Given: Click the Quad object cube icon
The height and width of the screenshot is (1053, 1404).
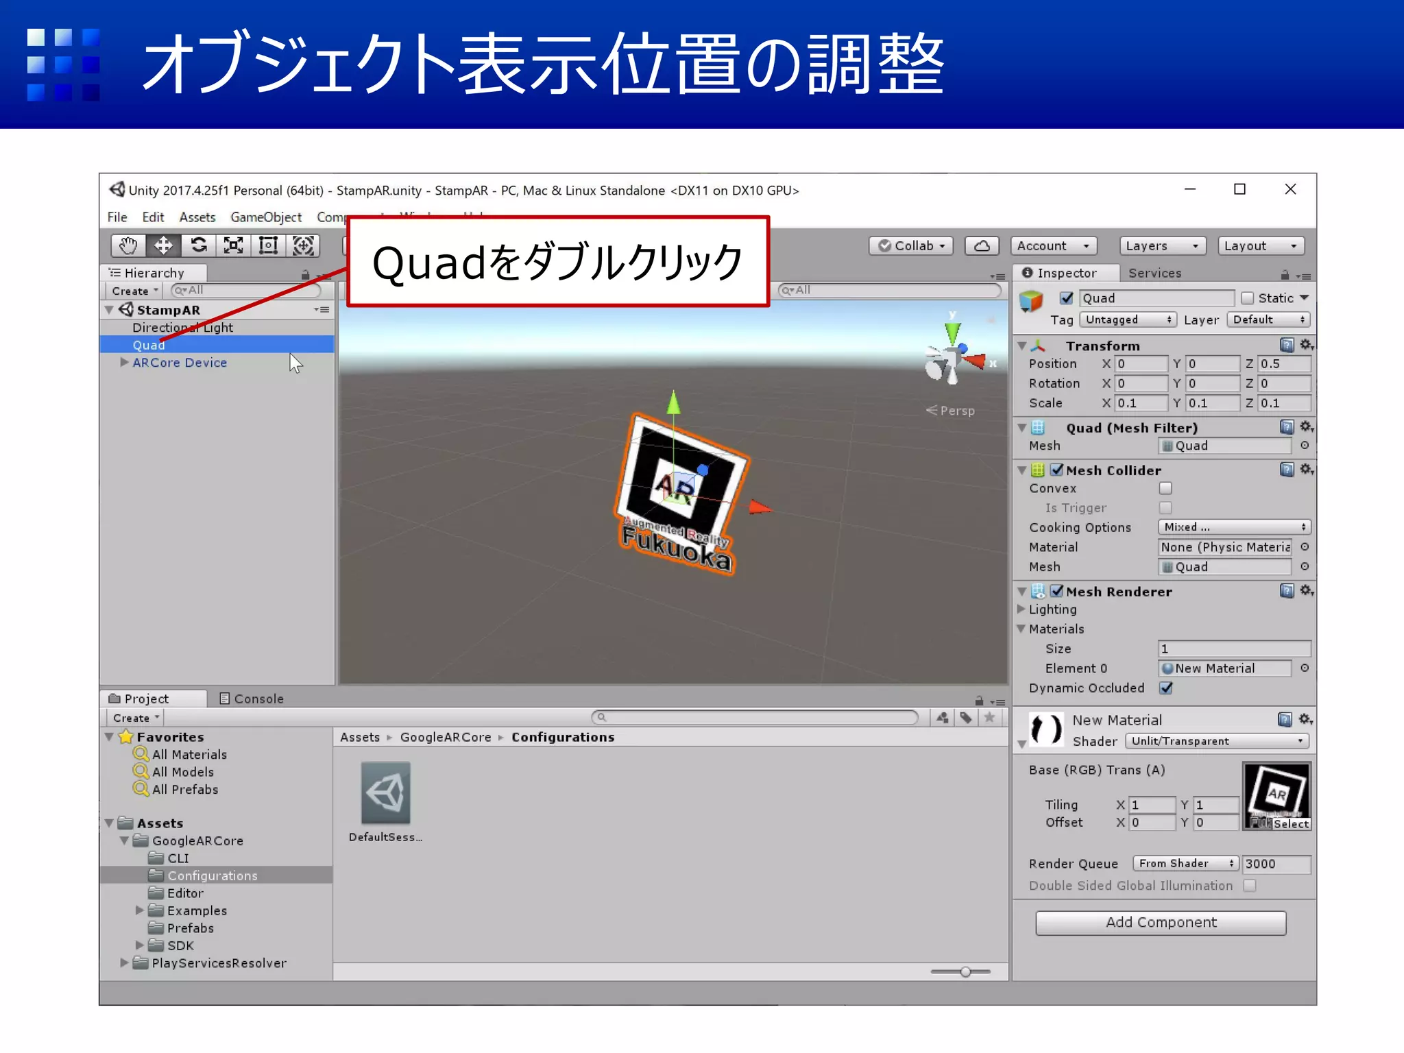Looking at the screenshot, I should 1030,300.
